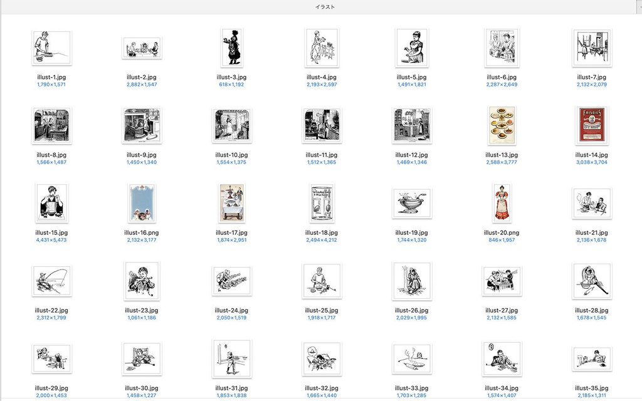Click the illust-10.jpg file name label

pyautogui.click(x=232, y=155)
